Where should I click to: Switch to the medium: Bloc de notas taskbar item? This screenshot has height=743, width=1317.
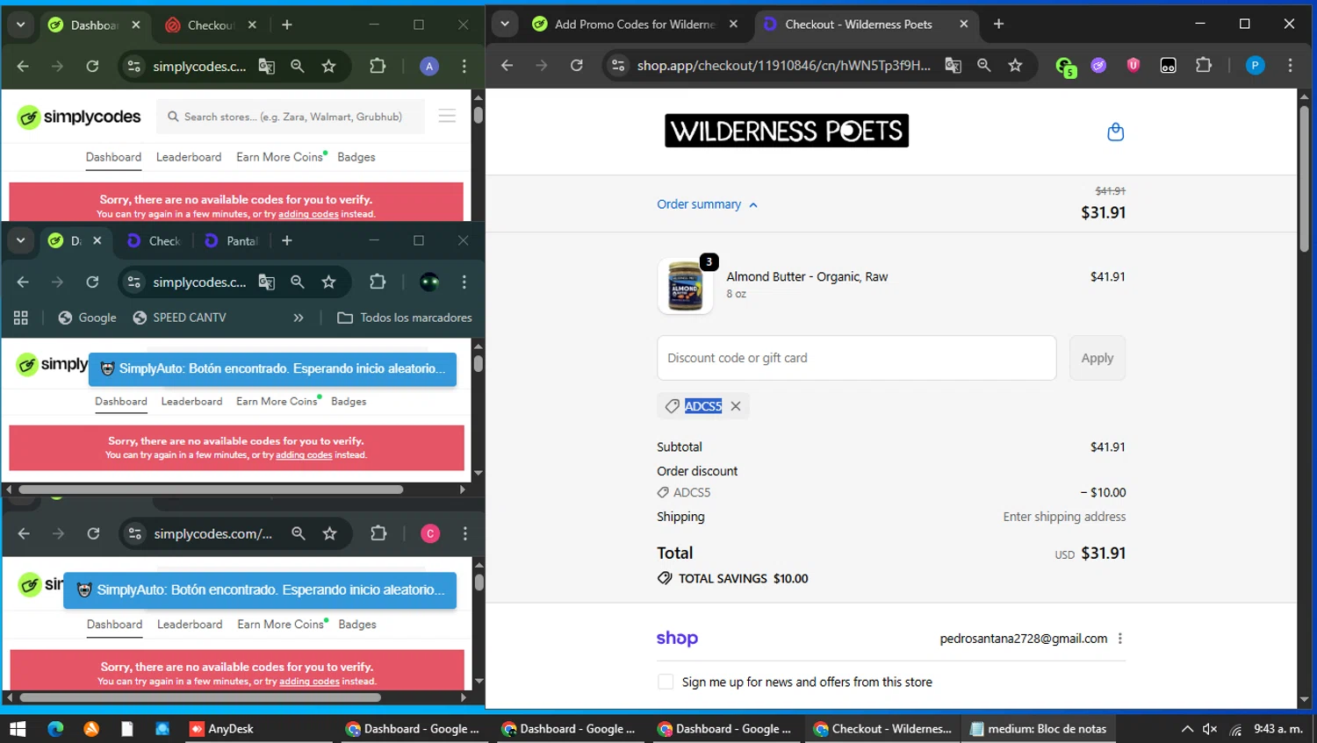click(1038, 729)
